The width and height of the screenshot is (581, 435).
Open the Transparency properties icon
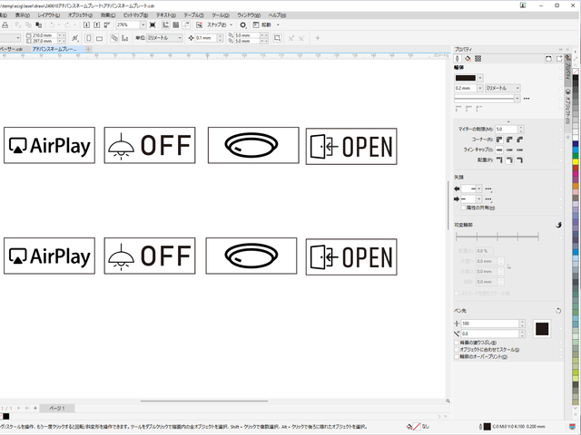(478, 59)
